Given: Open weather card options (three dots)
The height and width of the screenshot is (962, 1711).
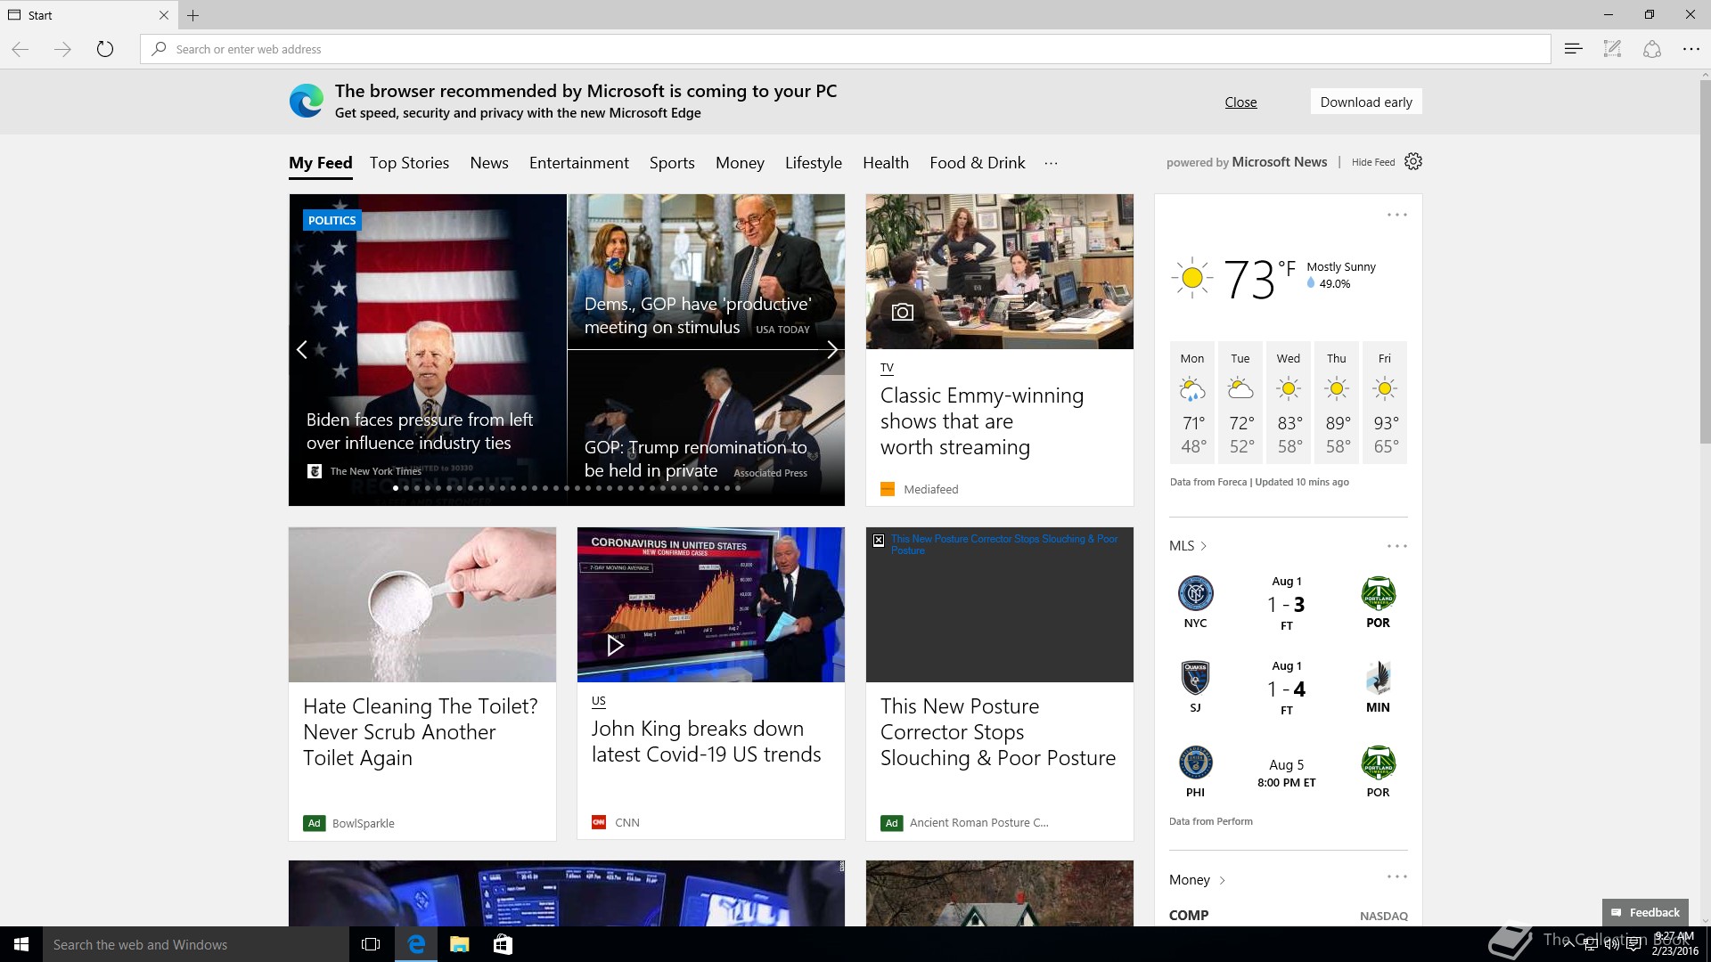Looking at the screenshot, I should (1397, 215).
